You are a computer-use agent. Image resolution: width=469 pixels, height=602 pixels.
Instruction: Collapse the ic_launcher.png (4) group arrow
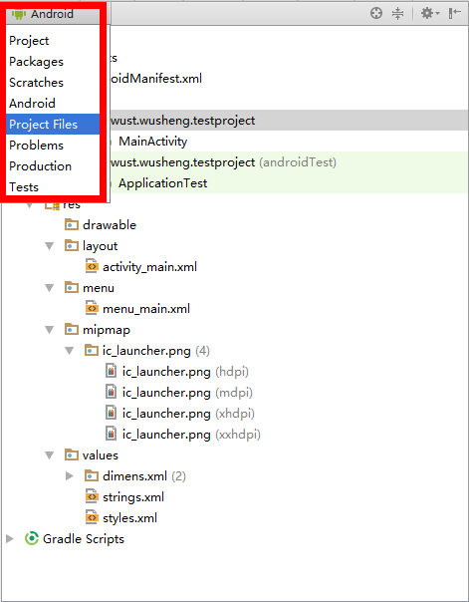tap(70, 351)
